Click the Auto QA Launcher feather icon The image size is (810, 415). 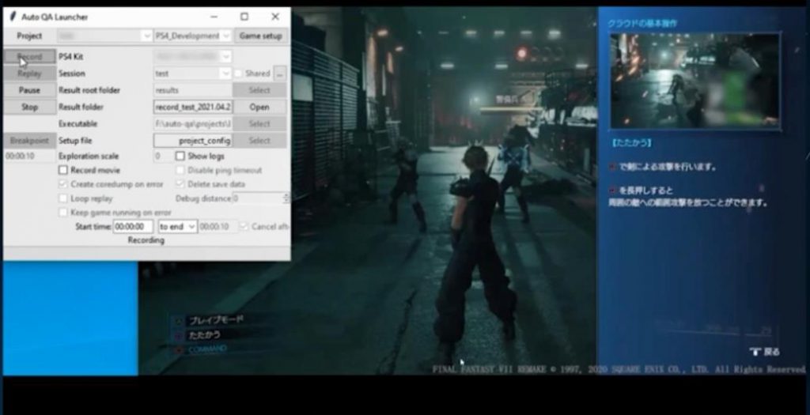click(x=13, y=17)
